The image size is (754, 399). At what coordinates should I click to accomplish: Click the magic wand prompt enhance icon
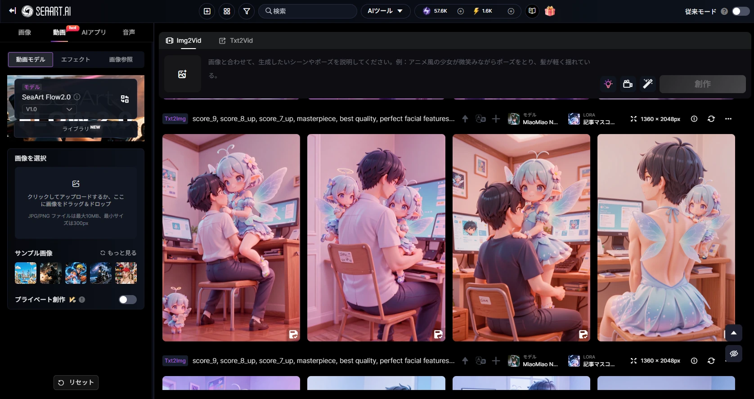coord(647,84)
